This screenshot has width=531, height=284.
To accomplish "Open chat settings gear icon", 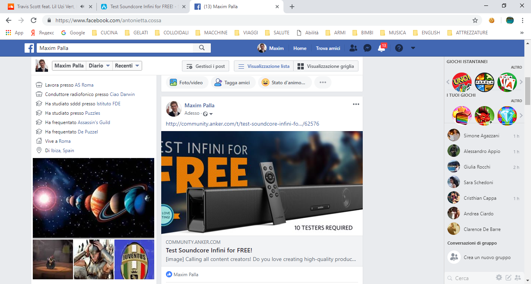I will point(499,278).
